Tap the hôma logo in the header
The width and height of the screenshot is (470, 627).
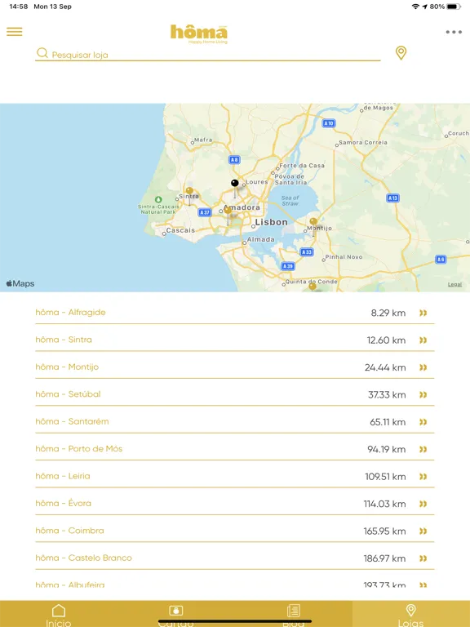(199, 33)
